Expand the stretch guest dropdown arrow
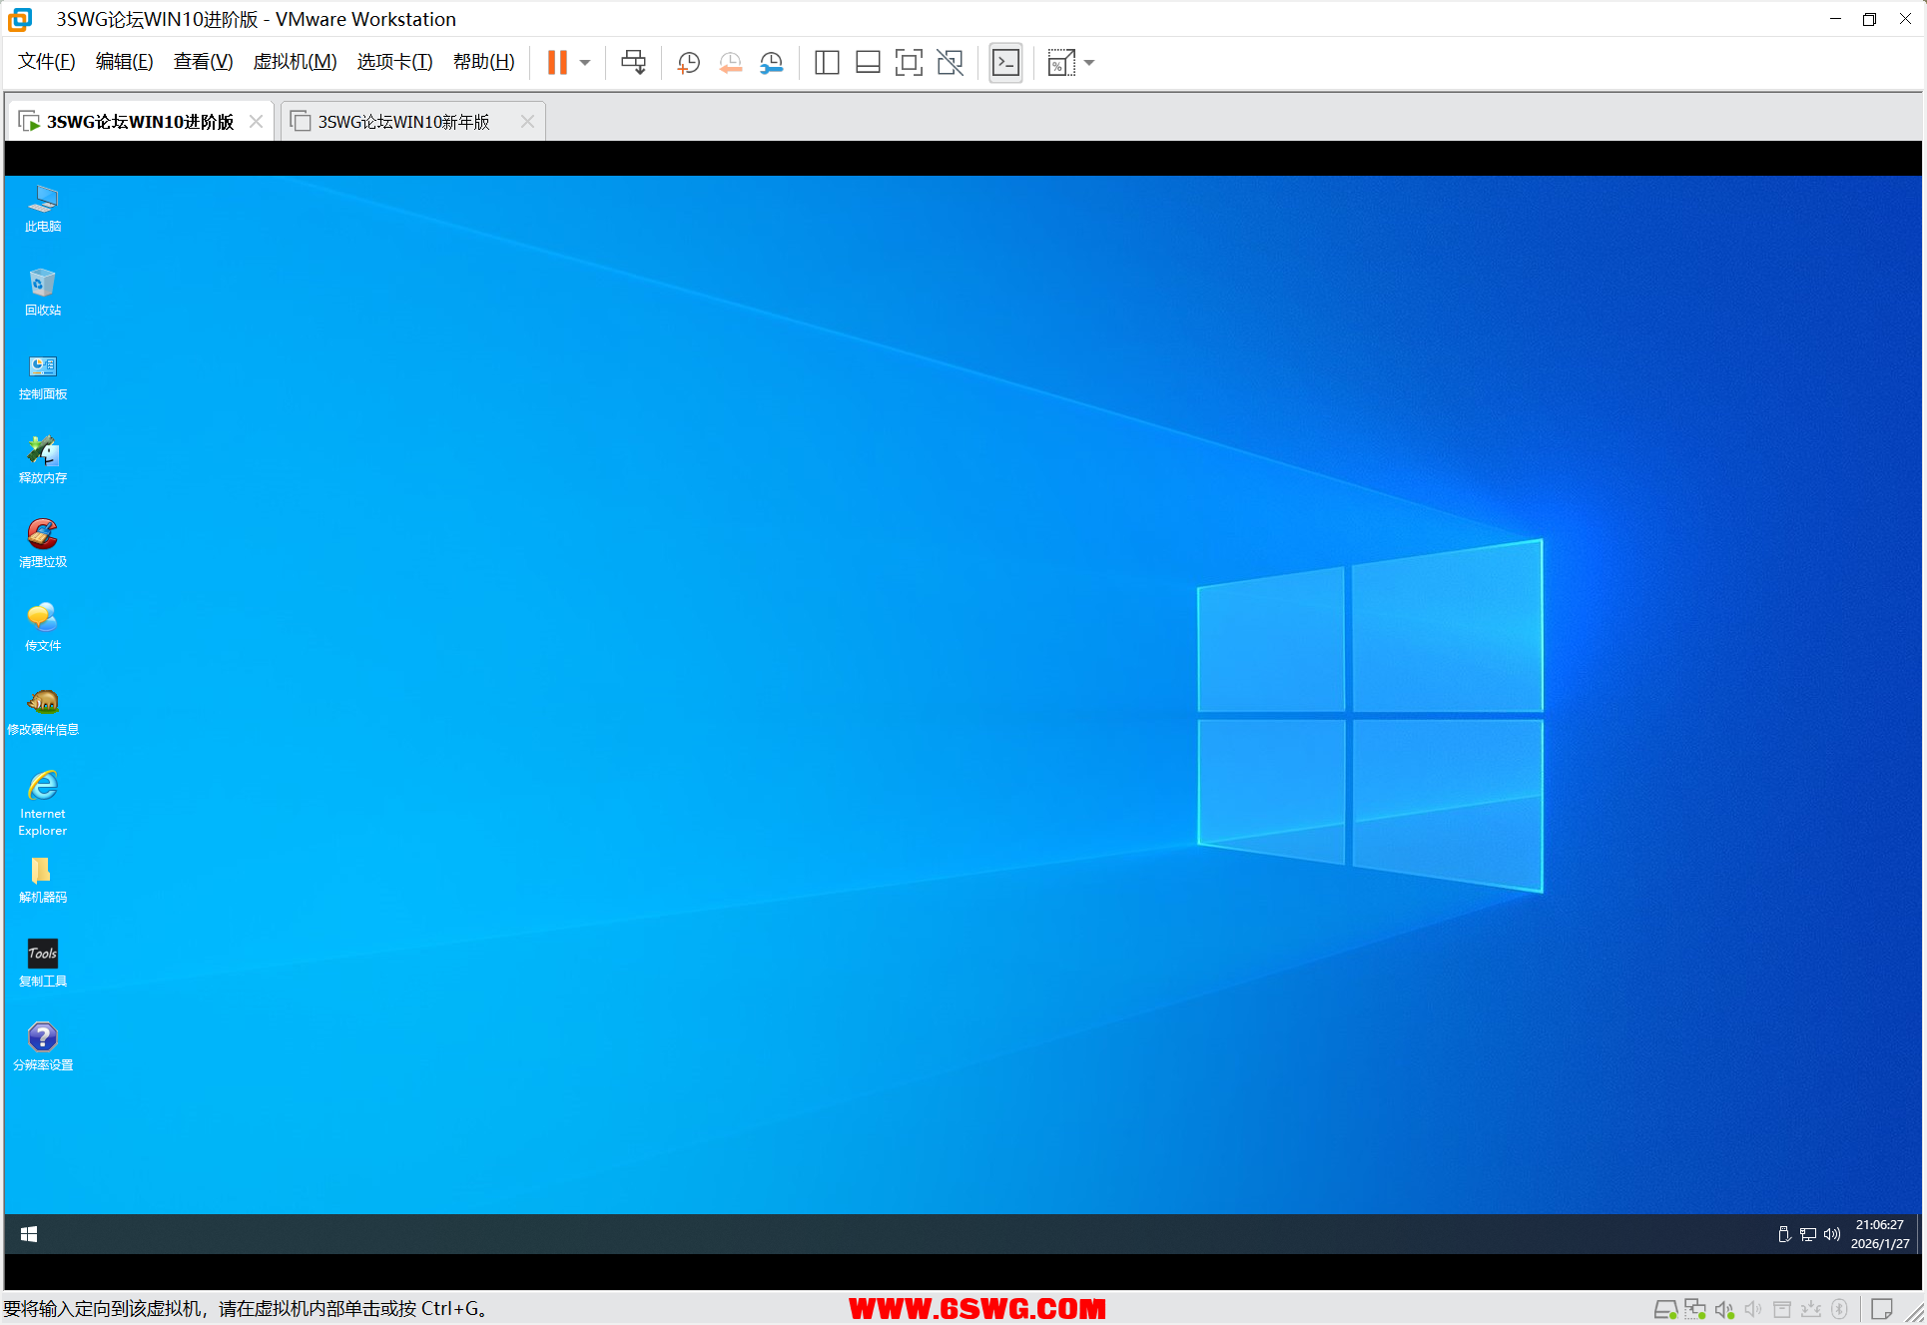 click(1089, 63)
